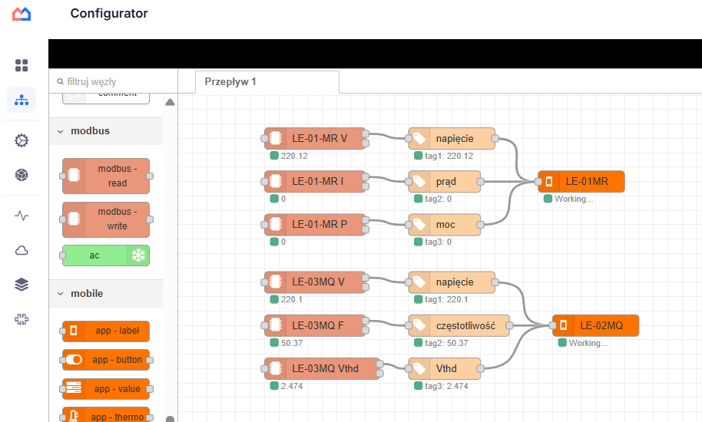
Task: Open the pulse activity icon in sidebar
Action: point(22,216)
